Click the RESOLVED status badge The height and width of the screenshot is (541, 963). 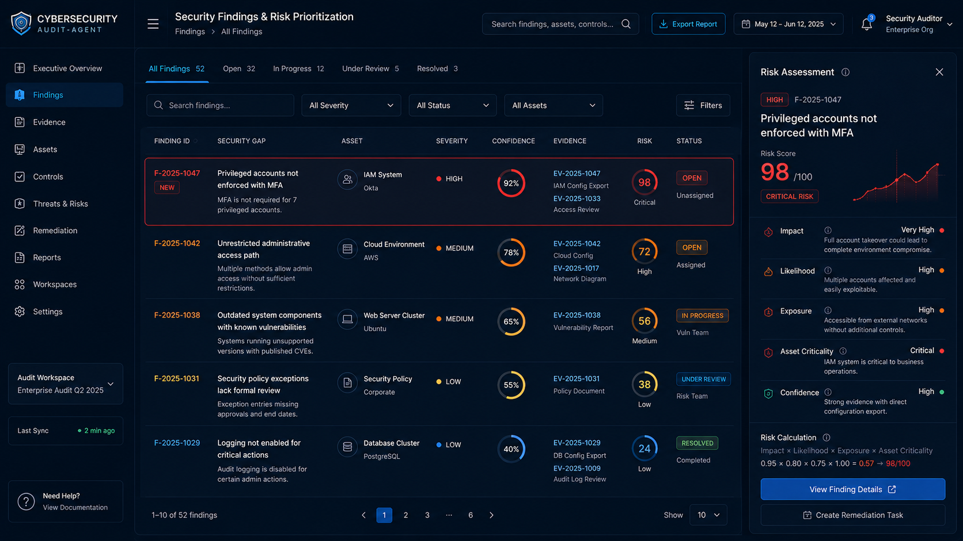(x=697, y=443)
